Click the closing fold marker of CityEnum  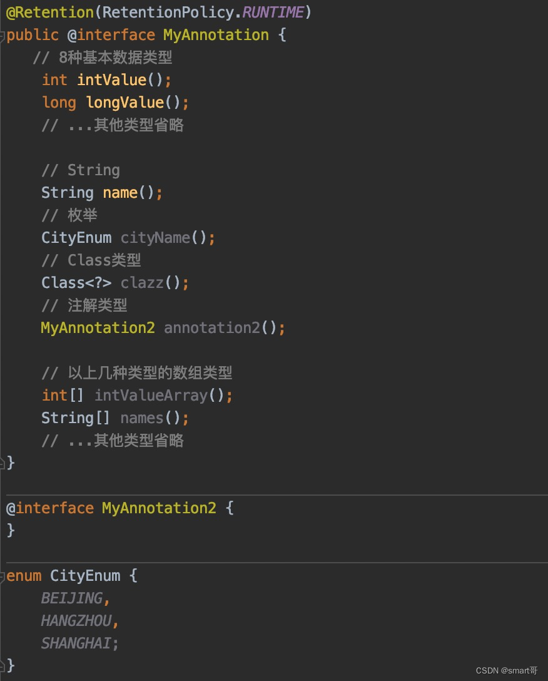(2, 666)
